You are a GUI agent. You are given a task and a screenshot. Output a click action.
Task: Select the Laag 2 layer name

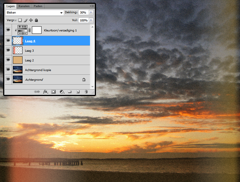pyautogui.click(x=29, y=60)
